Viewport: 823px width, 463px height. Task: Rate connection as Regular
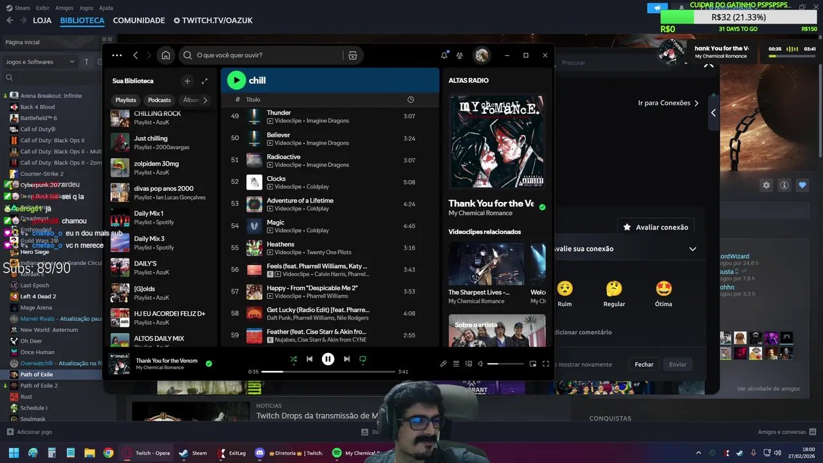614,294
